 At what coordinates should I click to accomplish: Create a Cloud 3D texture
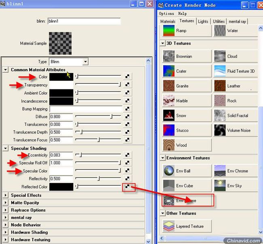coord(235,56)
